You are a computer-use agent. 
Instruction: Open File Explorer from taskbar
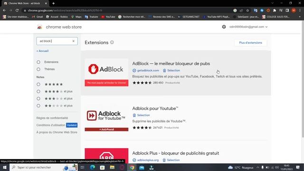(x=112, y=167)
